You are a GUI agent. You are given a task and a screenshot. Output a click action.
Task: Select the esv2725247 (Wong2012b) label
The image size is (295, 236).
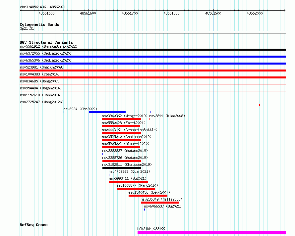click(42, 102)
